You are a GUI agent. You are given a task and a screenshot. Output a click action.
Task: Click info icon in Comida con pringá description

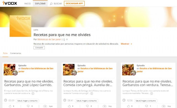[92, 93]
